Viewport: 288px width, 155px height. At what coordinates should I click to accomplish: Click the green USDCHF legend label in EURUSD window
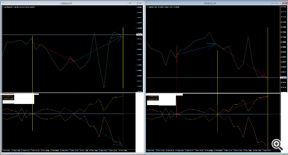(x=8, y=99)
